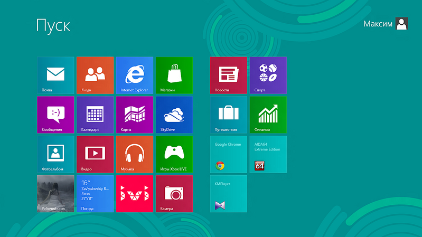The image size is (422, 237).
Task: Launch the Видео video tile
Action: click(x=95, y=154)
